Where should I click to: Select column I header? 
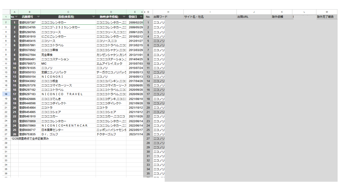[210, 12]
